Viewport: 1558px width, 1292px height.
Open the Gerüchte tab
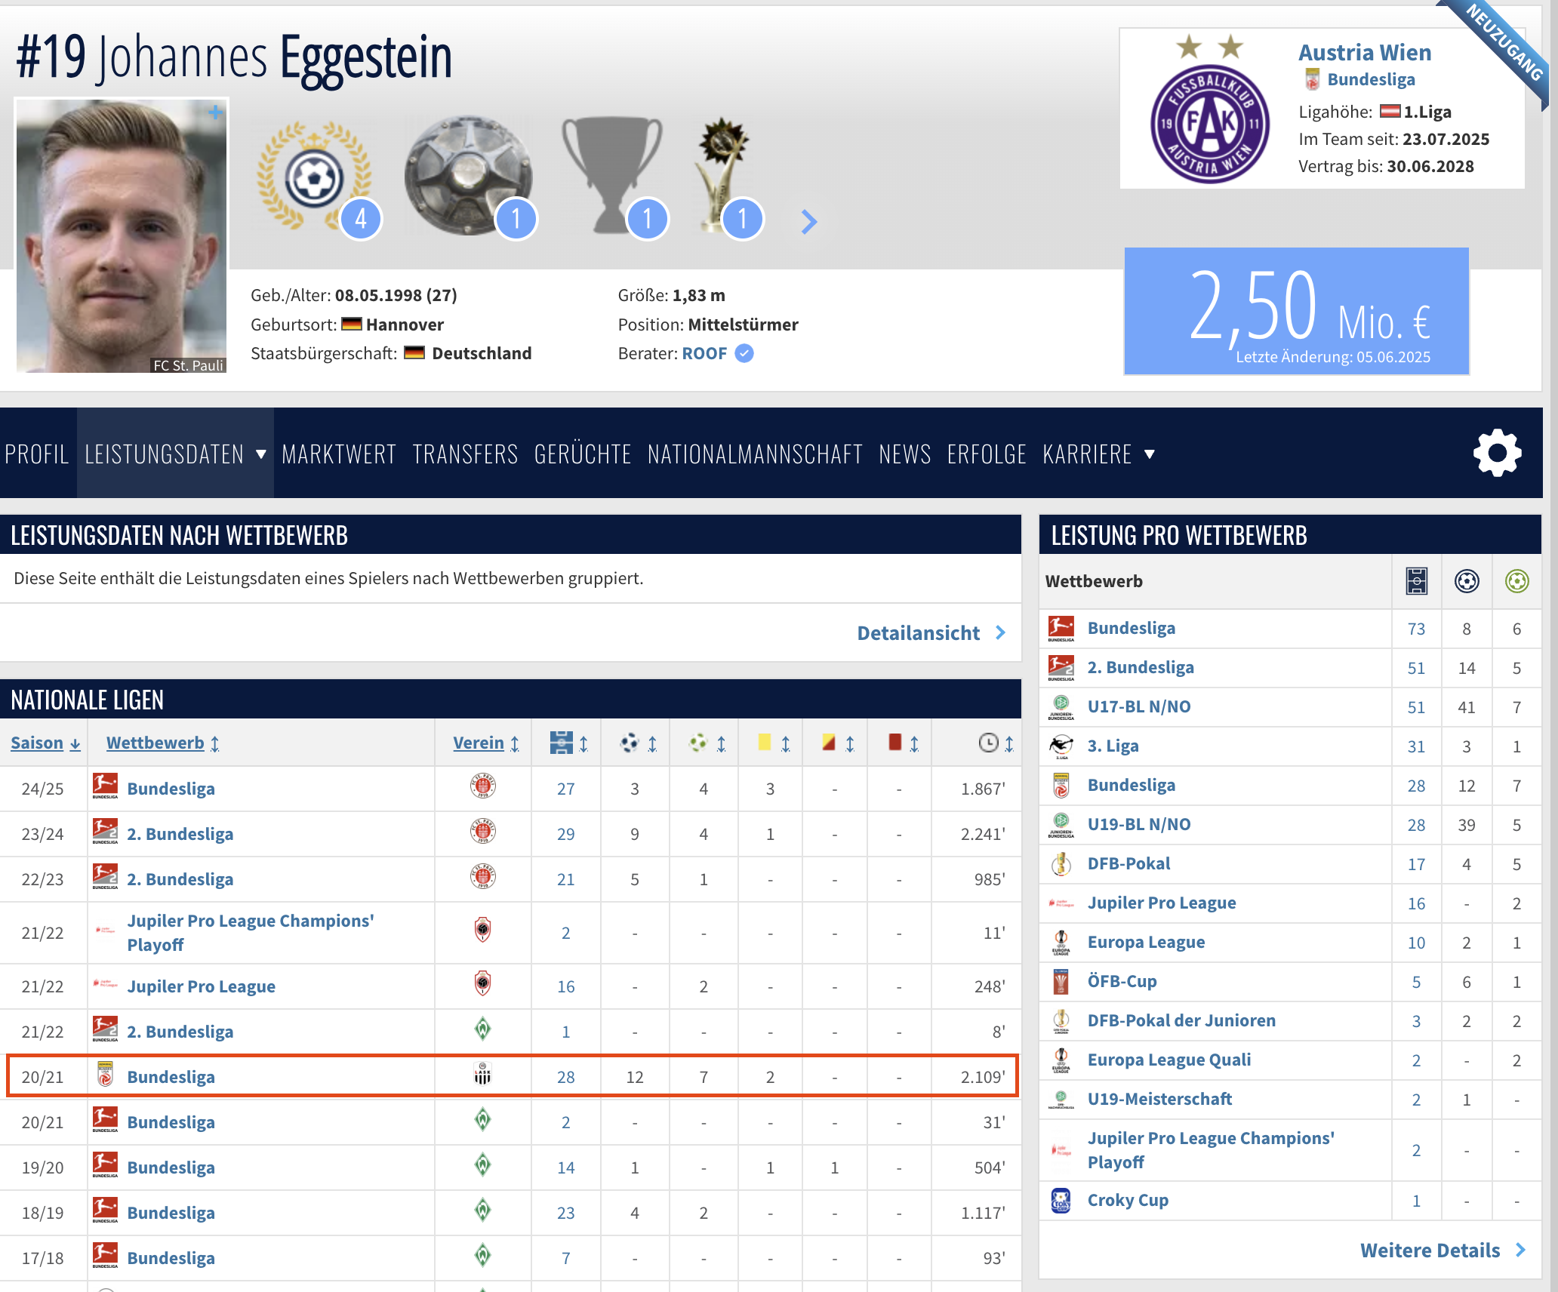click(x=583, y=454)
